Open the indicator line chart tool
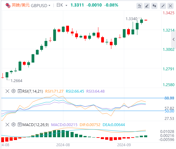Viewport: 176px width, 149px height. [140, 6]
